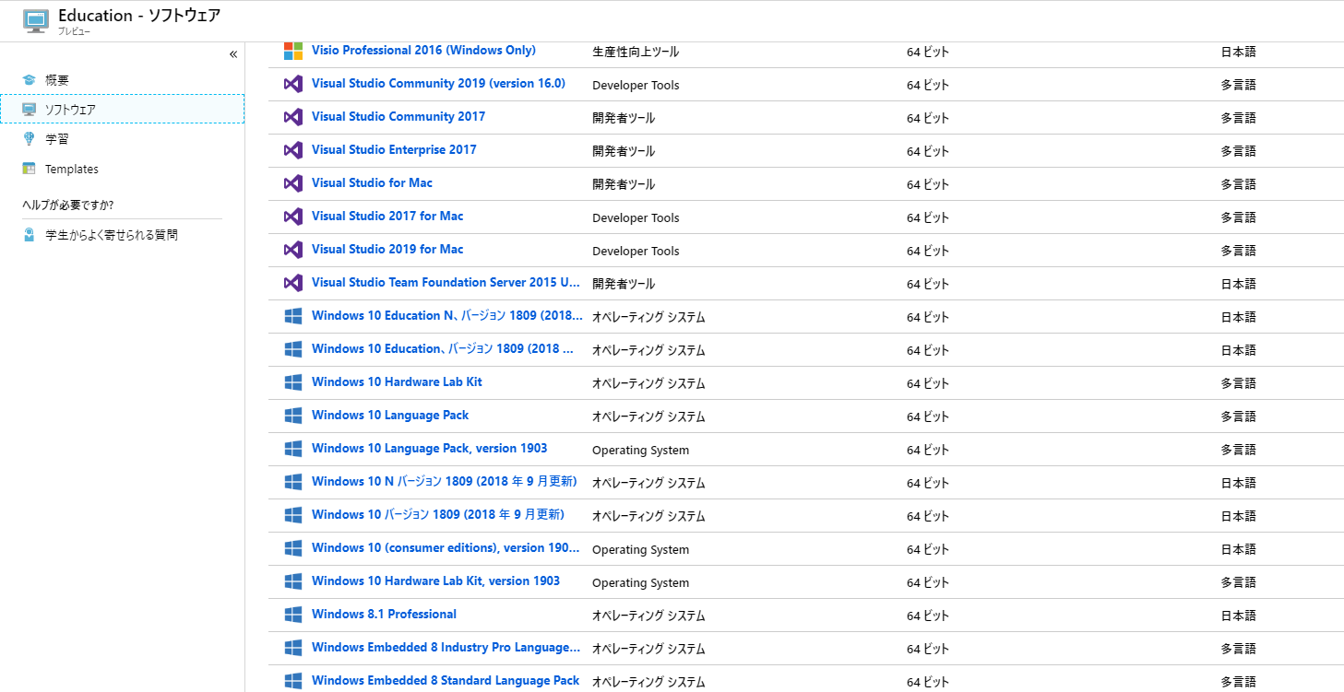Screen dimensions: 1344x692
Task: Open Visual Studio Enterprise 2017 link
Action: tap(394, 150)
